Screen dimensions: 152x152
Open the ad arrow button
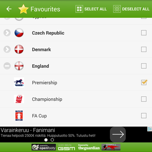pyautogui.click(x=118, y=135)
